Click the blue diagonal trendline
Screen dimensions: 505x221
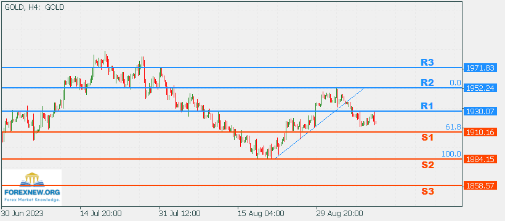click(319, 123)
